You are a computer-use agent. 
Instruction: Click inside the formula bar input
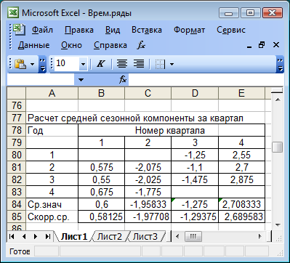206,80
